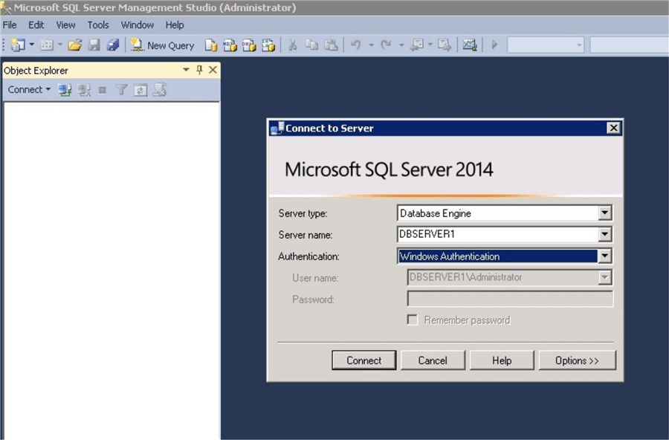Click the Save floppy disk icon
Image resolution: width=669 pixels, height=440 pixels.
pyautogui.click(x=94, y=45)
